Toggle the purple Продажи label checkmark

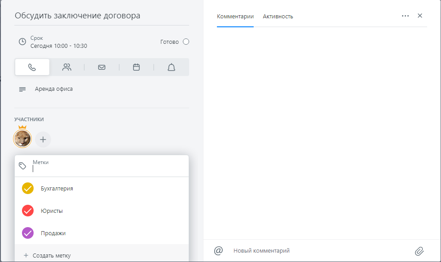pyautogui.click(x=28, y=233)
